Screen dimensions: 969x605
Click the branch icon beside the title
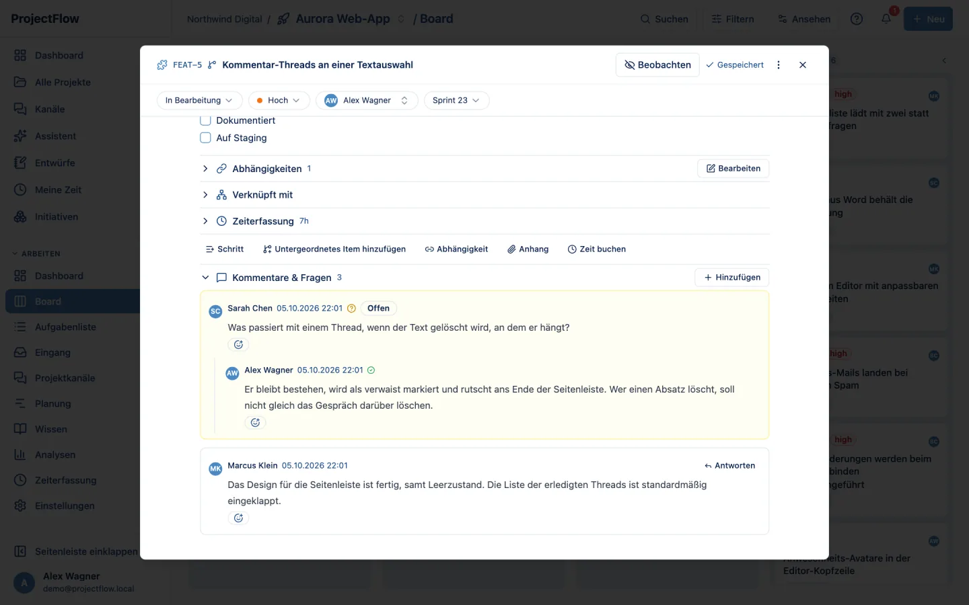212,65
